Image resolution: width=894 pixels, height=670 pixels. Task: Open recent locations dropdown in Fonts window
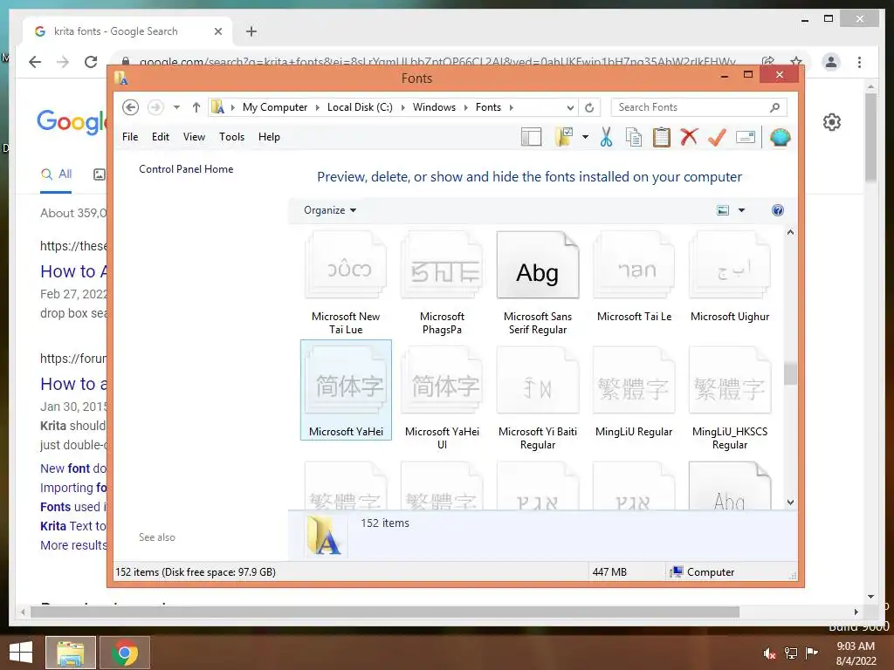(176, 107)
